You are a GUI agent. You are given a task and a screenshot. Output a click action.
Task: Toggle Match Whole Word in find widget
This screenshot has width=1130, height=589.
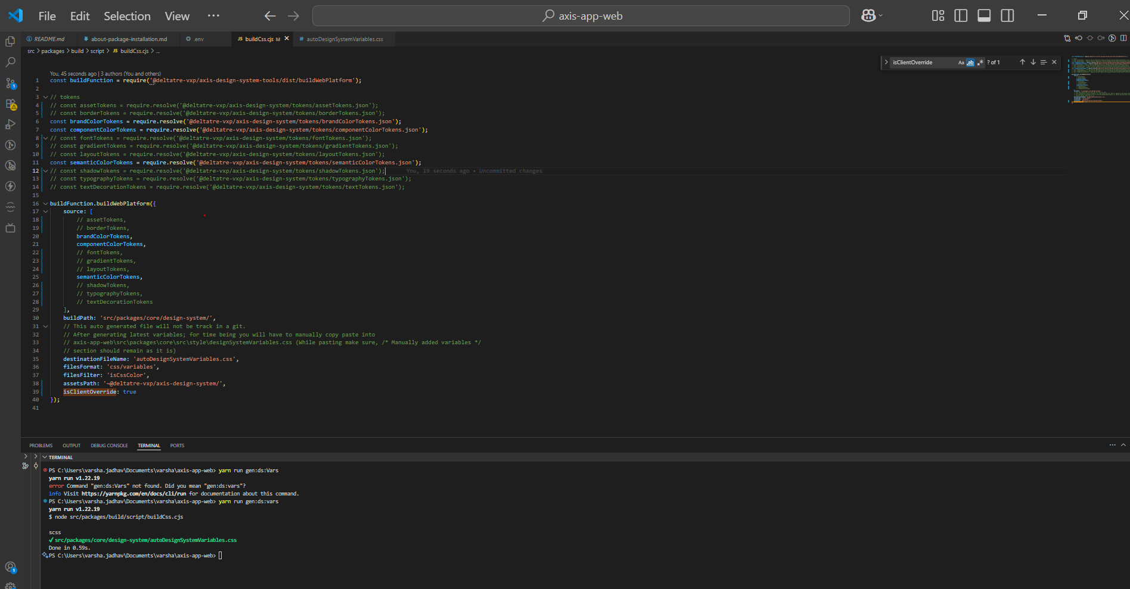[x=970, y=63]
